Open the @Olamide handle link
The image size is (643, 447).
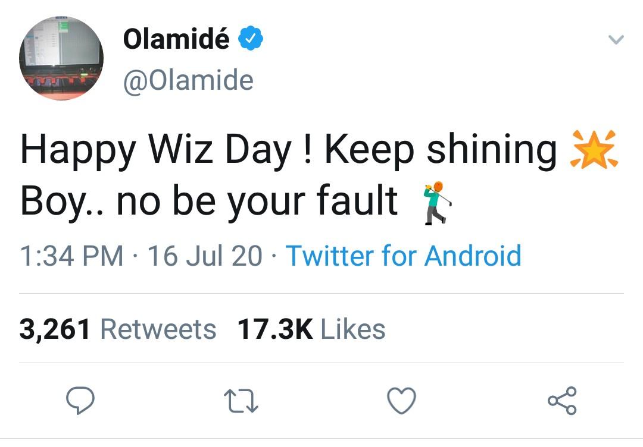188,80
